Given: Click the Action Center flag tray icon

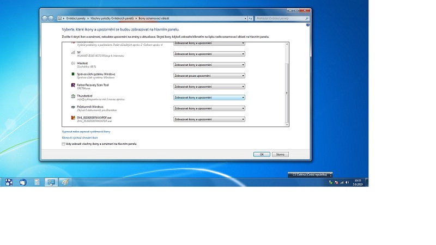Looking at the screenshot, I should pos(336,182).
